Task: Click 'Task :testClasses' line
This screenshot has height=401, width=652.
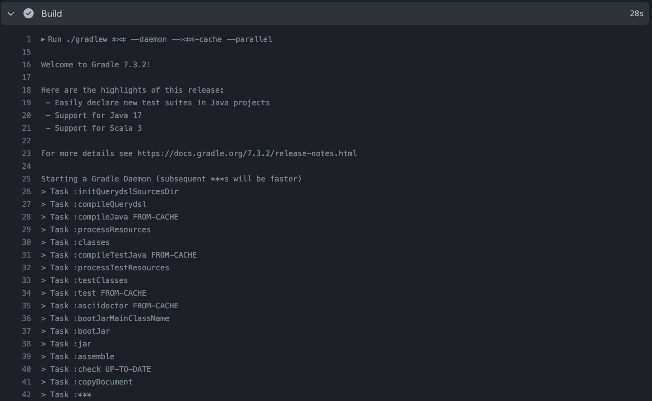Action: (85, 280)
